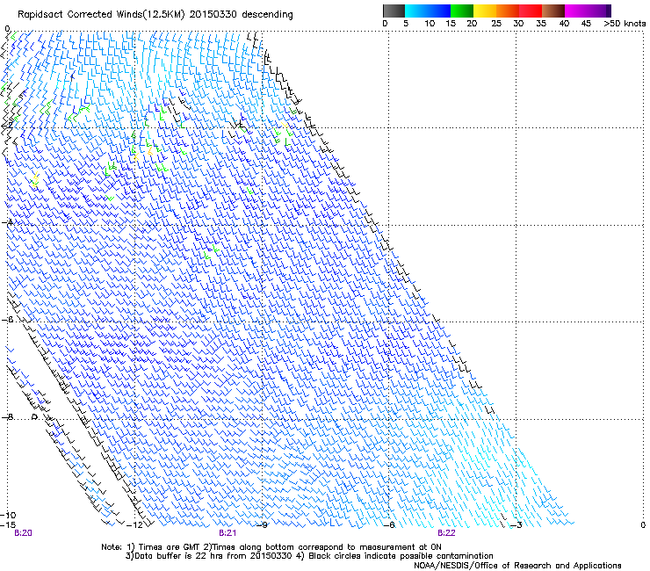Click the gray 0-5 knots color segment
The image size is (650, 571).
coord(394,11)
